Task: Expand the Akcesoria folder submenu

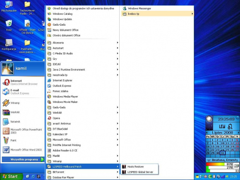Action: point(83,43)
